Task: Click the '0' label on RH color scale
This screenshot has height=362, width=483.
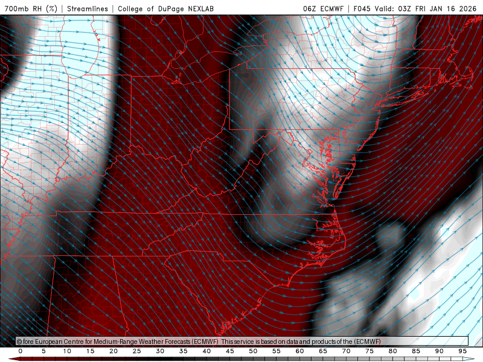Action: pyautogui.click(x=21, y=351)
